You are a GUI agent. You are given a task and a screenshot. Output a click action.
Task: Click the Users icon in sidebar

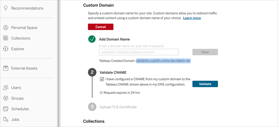6,88
